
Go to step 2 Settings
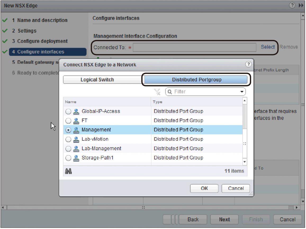(x=24, y=31)
